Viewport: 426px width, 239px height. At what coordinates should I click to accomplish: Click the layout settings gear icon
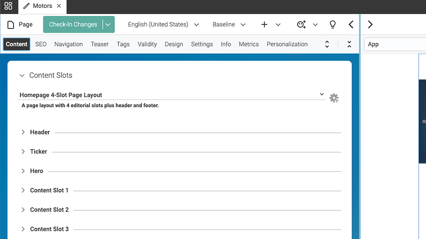pos(334,98)
